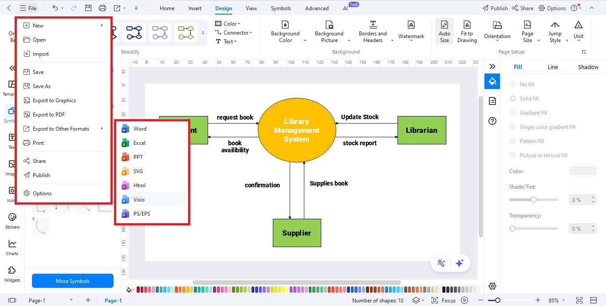Click the AI sparkle star button on canvas
606x306 pixels.
click(x=460, y=263)
